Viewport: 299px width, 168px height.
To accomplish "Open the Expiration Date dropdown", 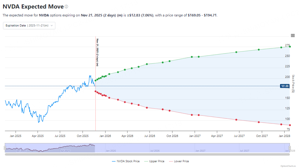I will pos(29,26).
